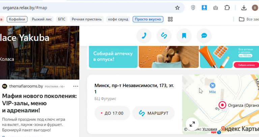Open the round chat message button

pos(204,36)
